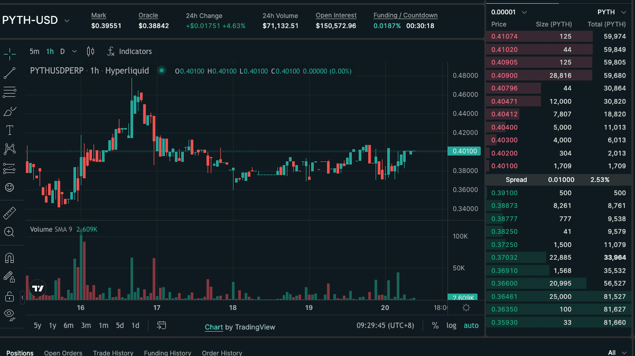The height and width of the screenshot is (356, 635).
Task: Set chart range to 1m
Action: [104, 326]
